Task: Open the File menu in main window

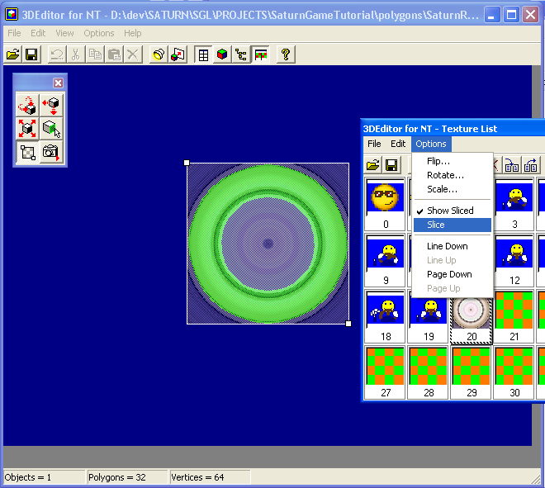Action: 14,33
